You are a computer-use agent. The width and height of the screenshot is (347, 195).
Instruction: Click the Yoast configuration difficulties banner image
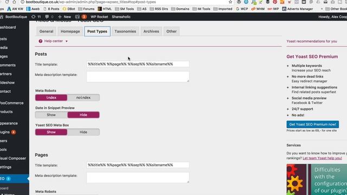(x=317, y=179)
